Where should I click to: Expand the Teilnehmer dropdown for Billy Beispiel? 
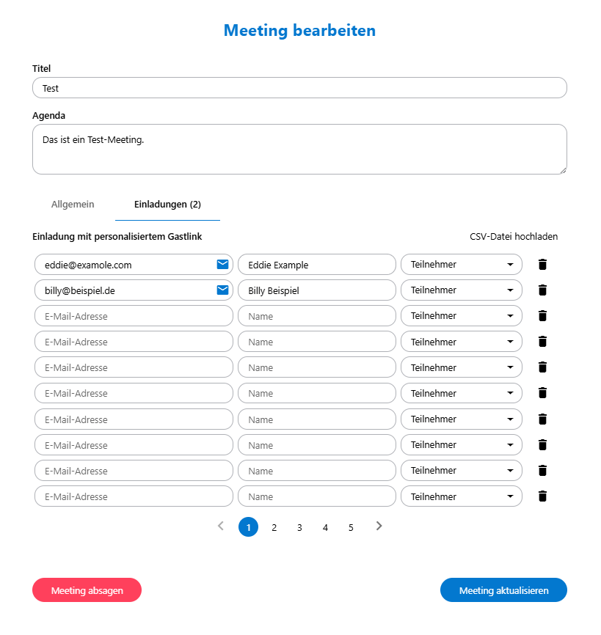[461, 290]
